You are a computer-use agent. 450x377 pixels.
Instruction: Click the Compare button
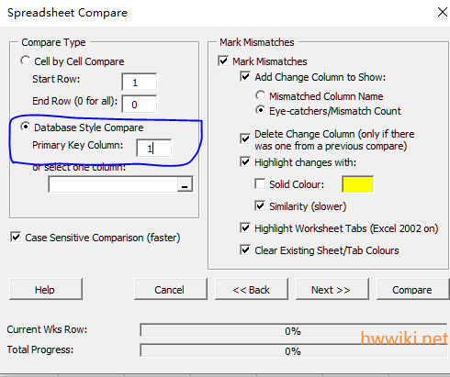[x=412, y=289]
